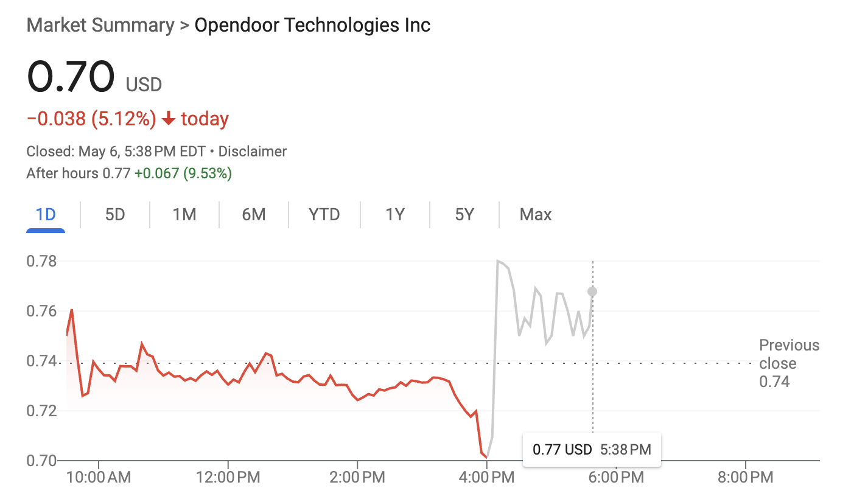The width and height of the screenshot is (851, 499).
Task: Open the 1M chart range
Action: point(184,214)
